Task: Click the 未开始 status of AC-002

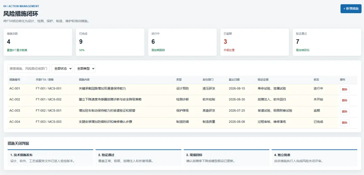Action: (318, 99)
